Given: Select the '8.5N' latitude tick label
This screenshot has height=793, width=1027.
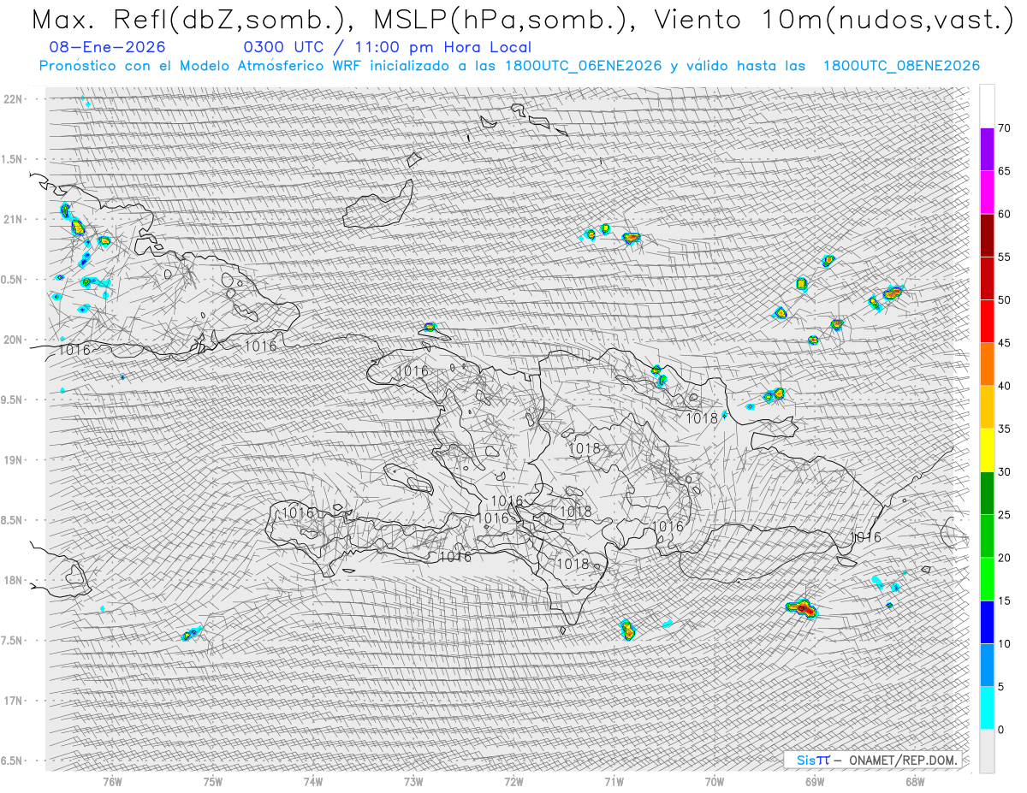Looking at the screenshot, I should (12, 520).
